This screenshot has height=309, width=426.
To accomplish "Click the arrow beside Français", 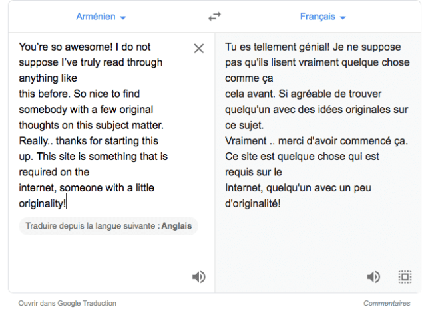I will point(343,17).
